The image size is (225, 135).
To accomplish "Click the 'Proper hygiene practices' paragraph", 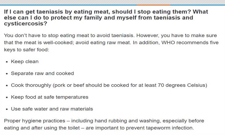I will coord(104,124).
